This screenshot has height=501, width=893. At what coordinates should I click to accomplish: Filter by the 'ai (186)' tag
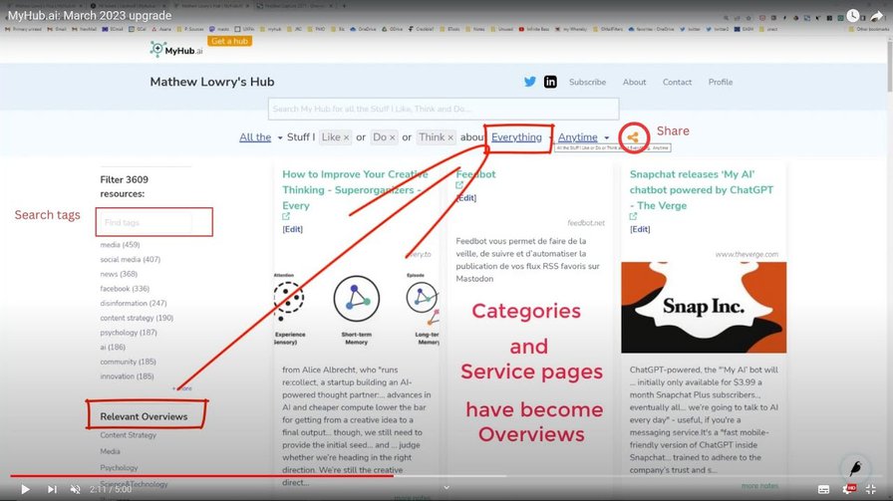pyautogui.click(x=113, y=347)
